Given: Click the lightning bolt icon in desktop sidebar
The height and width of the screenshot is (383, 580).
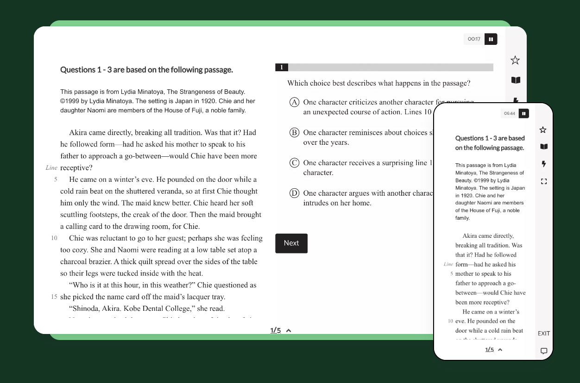Looking at the screenshot, I should click(516, 100).
